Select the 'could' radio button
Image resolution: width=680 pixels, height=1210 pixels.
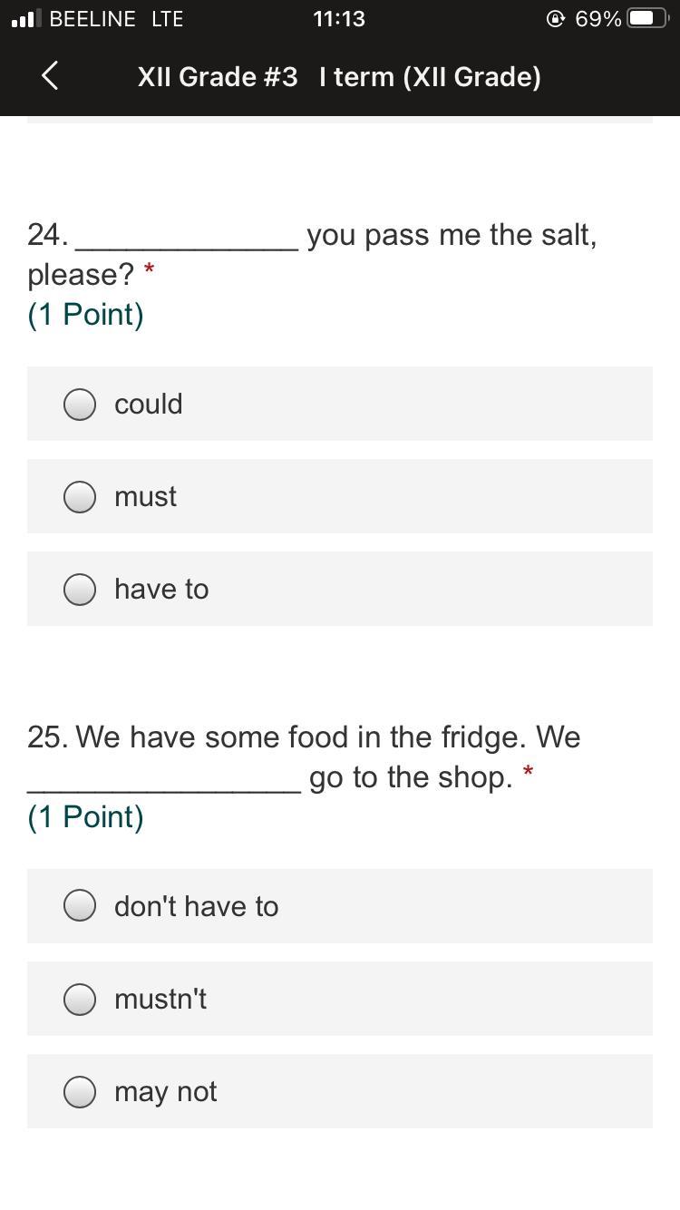pos(80,405)
